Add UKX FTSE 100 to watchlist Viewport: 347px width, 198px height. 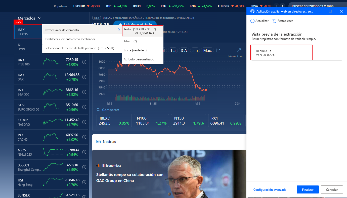pos(84,62)
